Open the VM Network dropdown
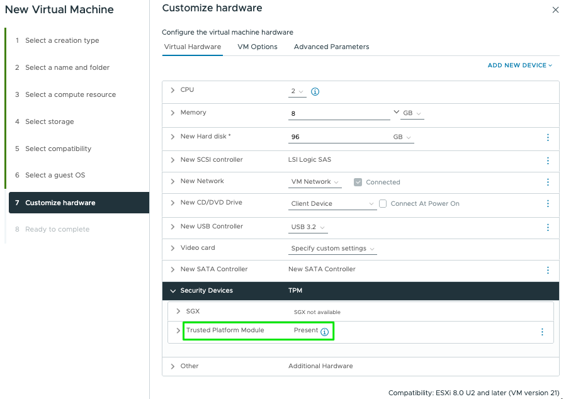Viewport: 566px width, 399px height. pyautogui.click(x=315, y=182)
